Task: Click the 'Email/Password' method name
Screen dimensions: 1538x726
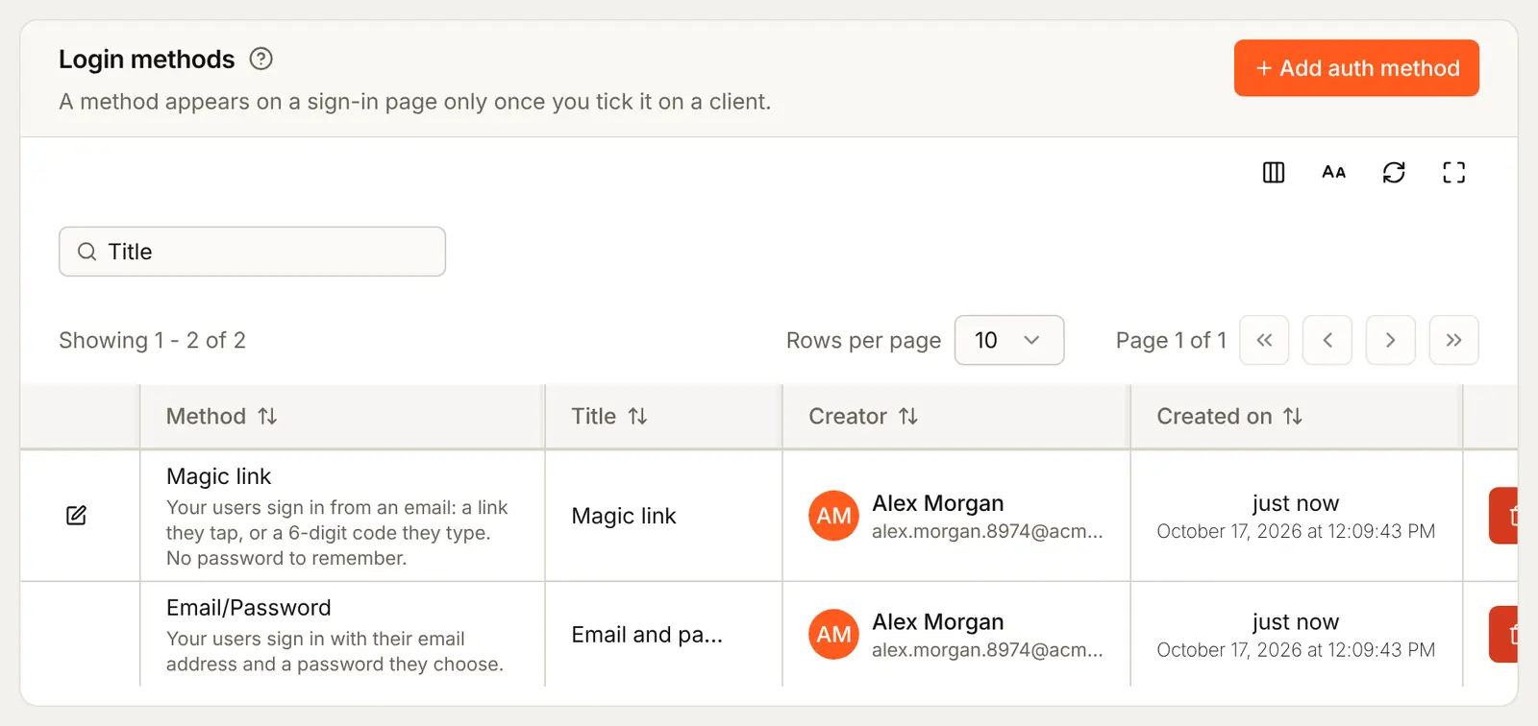Action: [x=249, y=608]
